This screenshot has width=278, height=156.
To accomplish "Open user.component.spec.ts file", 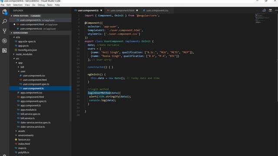I will 36,84.
